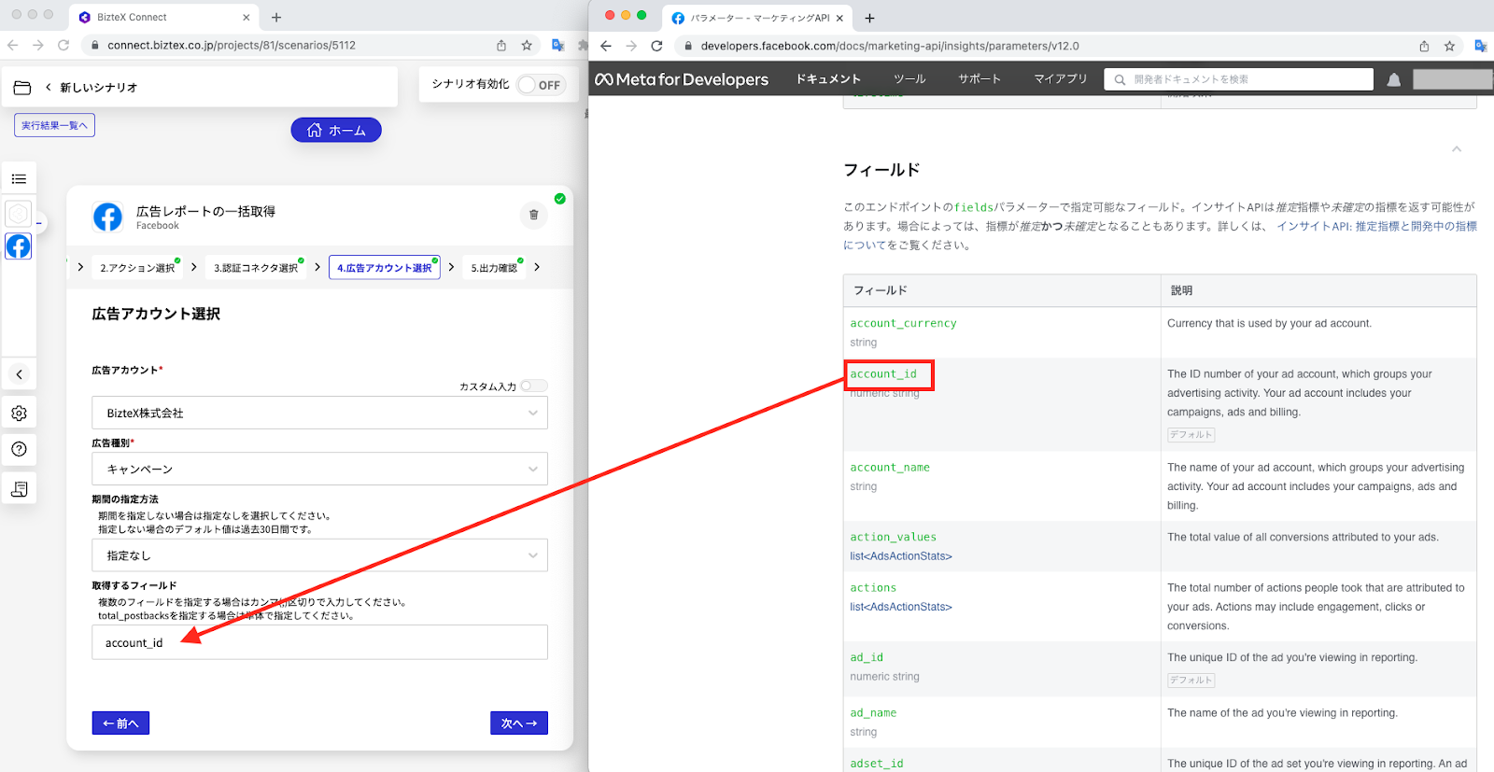The width and height of the screenshot is (1494, 772).
Task: Select step tab 5.出力確認
Action: (494, 268)
